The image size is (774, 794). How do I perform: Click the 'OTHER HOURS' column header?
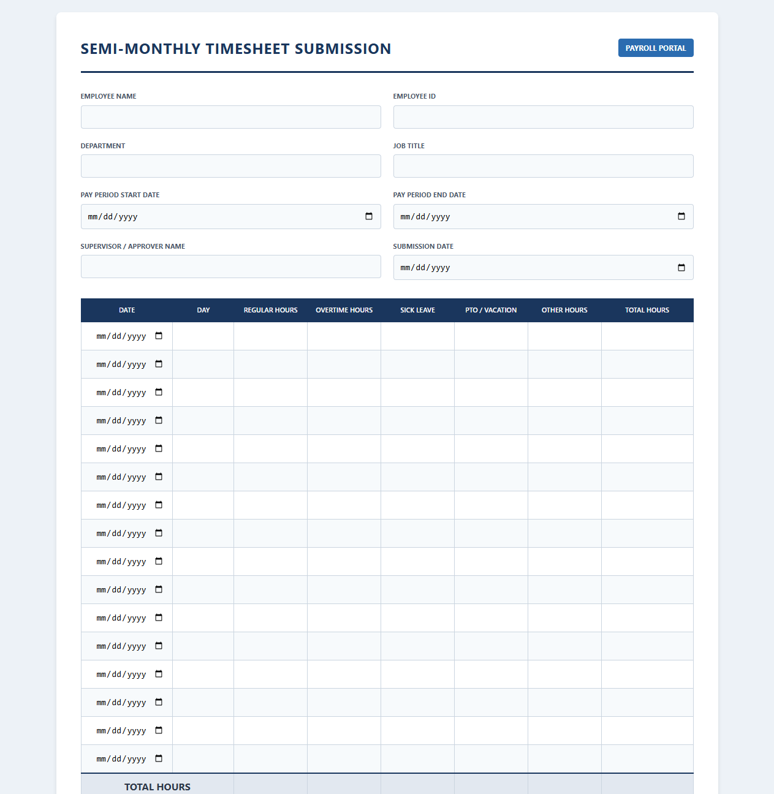[x=565, y=310]
